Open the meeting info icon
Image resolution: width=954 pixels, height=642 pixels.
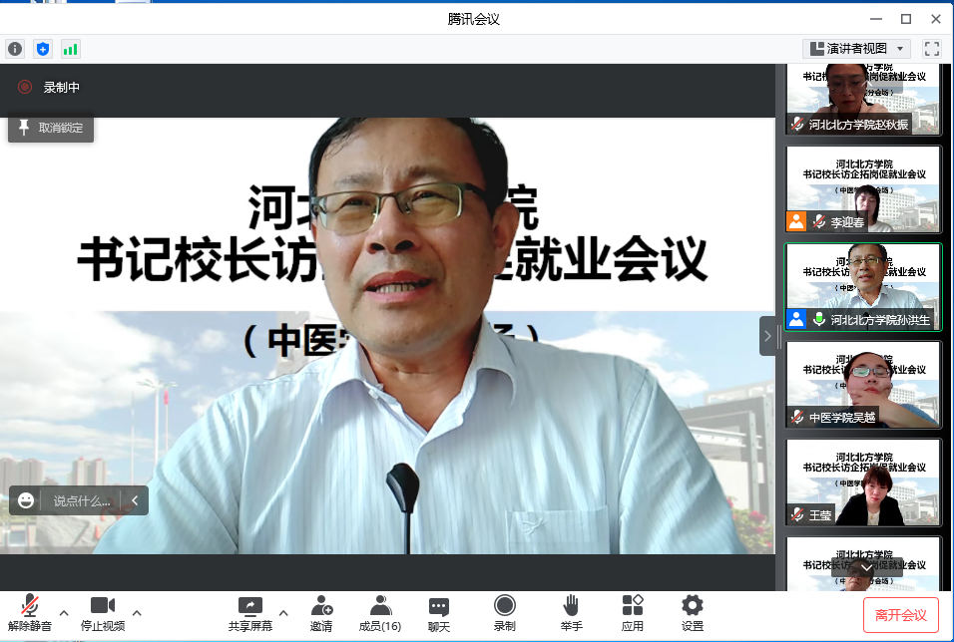(x=15, y=49)
